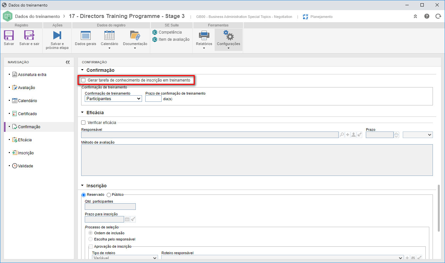
Task: Click the Configurações gears icon
Action: (228, 35)
